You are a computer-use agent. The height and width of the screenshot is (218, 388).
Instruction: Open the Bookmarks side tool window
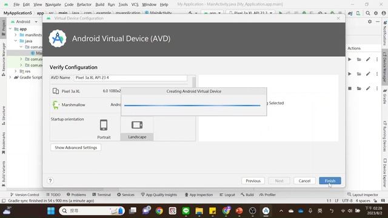pyautogui.click(x=3, y=143)
